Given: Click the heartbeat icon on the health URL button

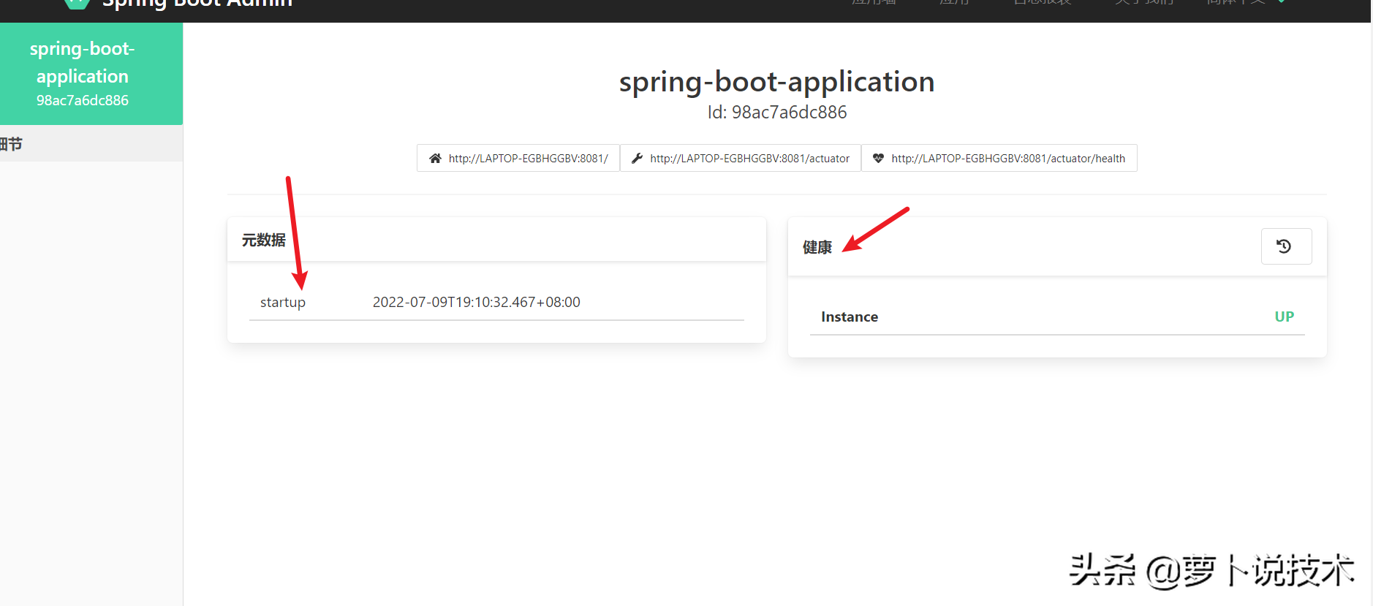Looking at the screenshot, I should [x=878, y=158].
